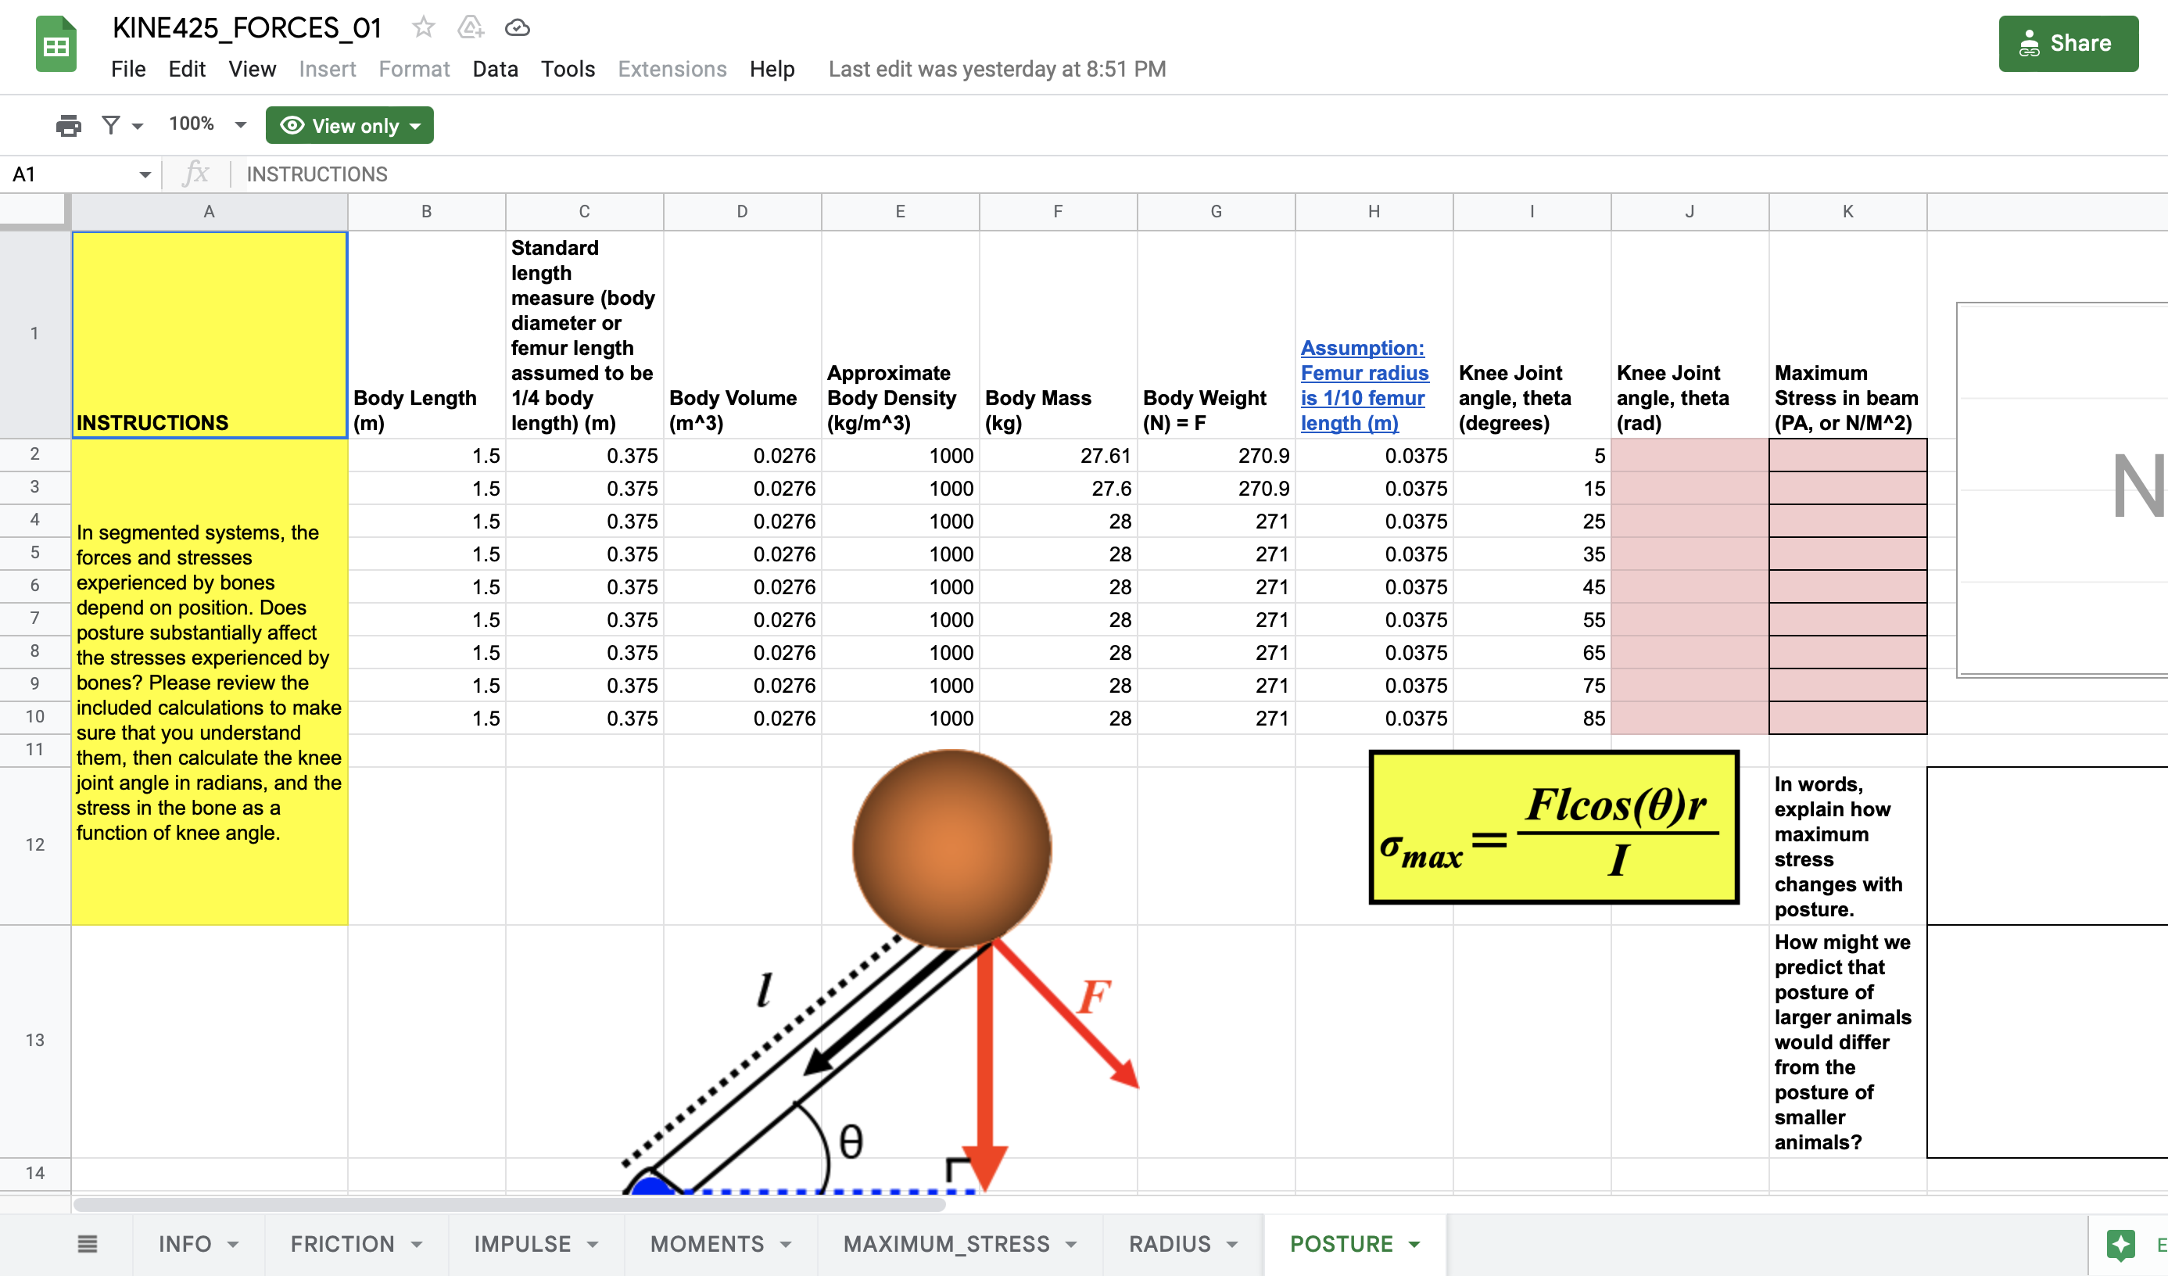This screenshot has width=2168, height=1276.
Task: Click the print icon
Action: (x=68, y=126)
